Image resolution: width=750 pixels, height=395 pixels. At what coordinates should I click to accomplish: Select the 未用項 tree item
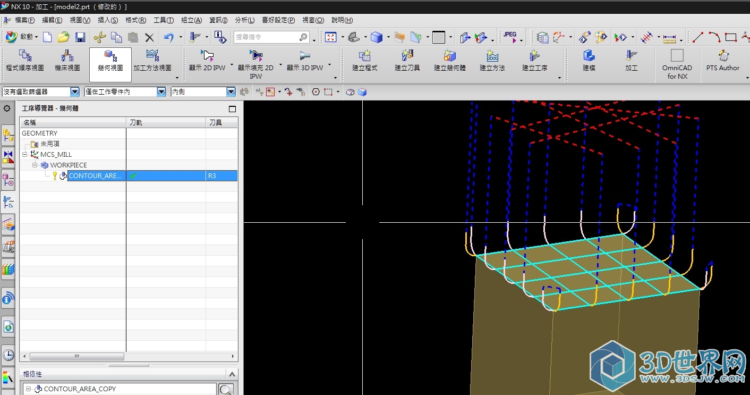[x=50, y=144]
